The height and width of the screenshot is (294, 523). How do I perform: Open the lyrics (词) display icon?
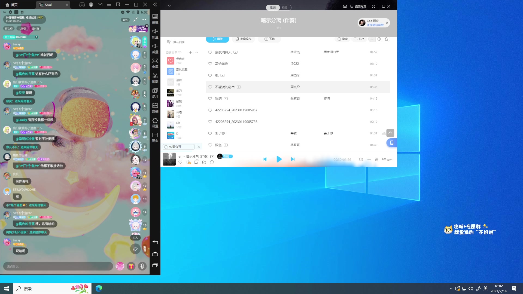click(376, 160)
